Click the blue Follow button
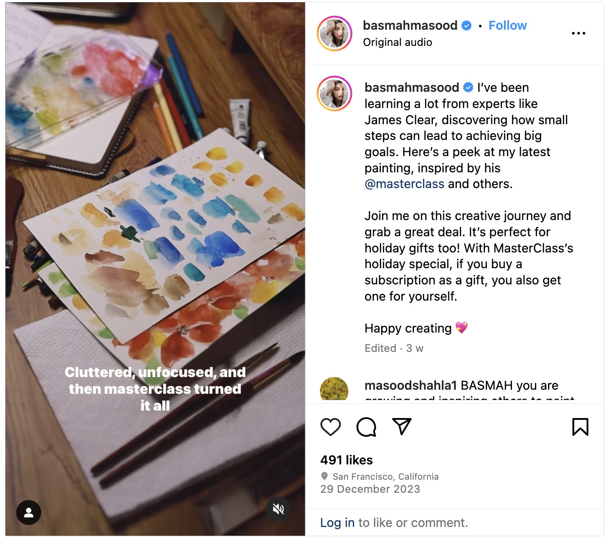 507,26
